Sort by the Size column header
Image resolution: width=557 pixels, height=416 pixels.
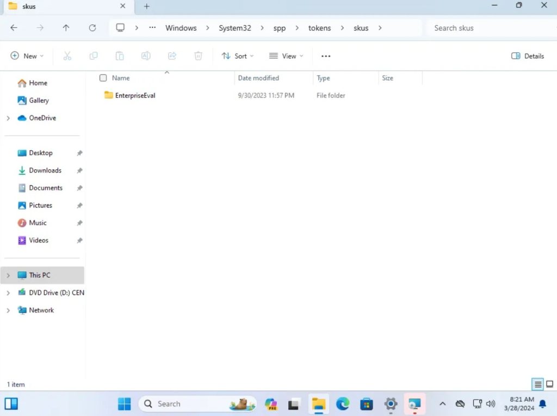(387, 78)
